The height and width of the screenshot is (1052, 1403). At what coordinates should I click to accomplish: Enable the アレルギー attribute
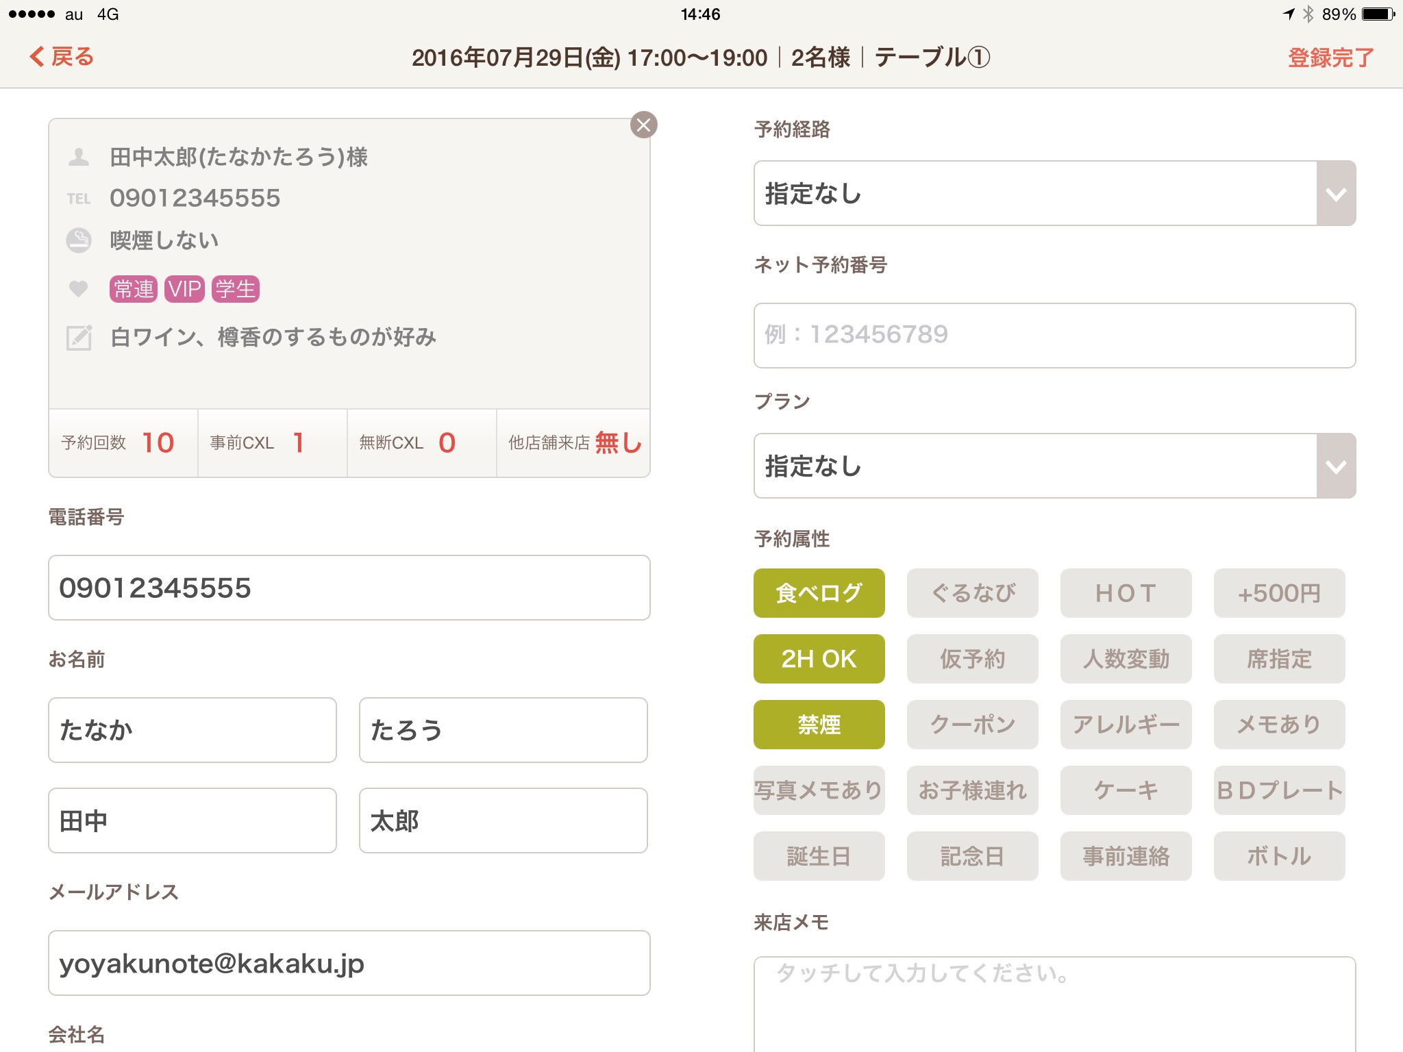[1126, 725]
